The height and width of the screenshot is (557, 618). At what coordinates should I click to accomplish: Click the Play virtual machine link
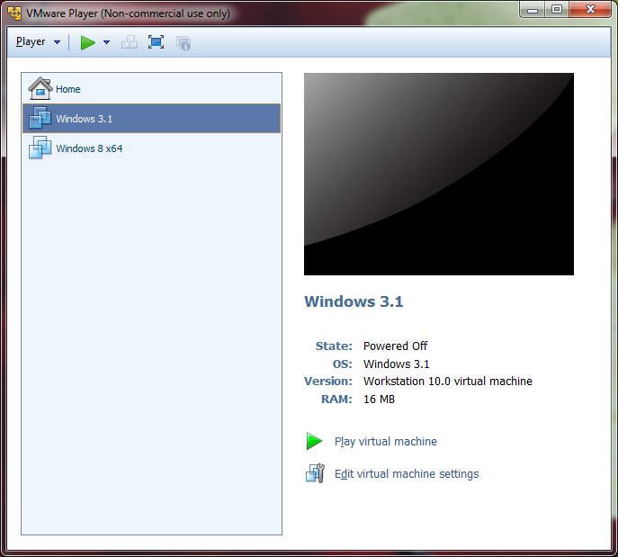pos(385,442)
